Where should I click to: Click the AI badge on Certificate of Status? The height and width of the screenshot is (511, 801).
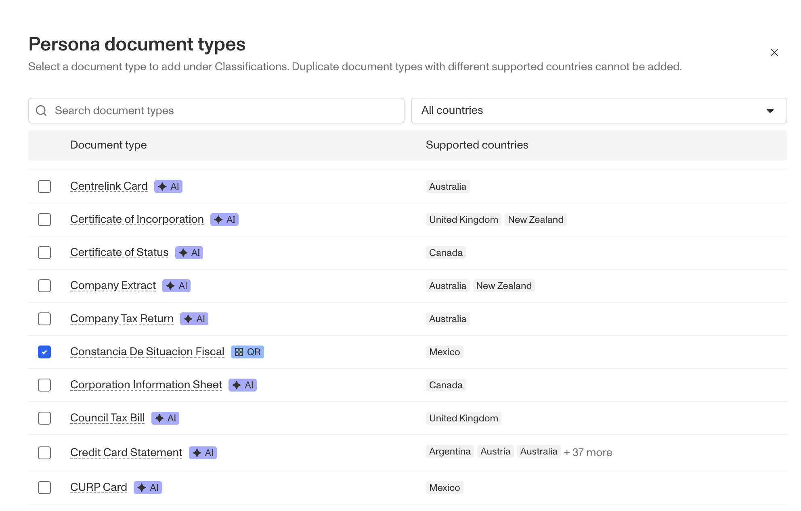coord(189,253)
